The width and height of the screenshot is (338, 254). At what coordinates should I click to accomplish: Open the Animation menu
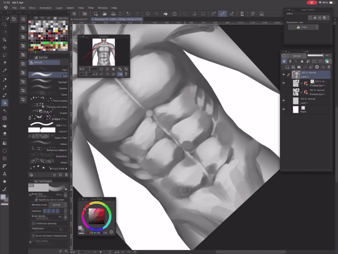click(x=45, y=8)
